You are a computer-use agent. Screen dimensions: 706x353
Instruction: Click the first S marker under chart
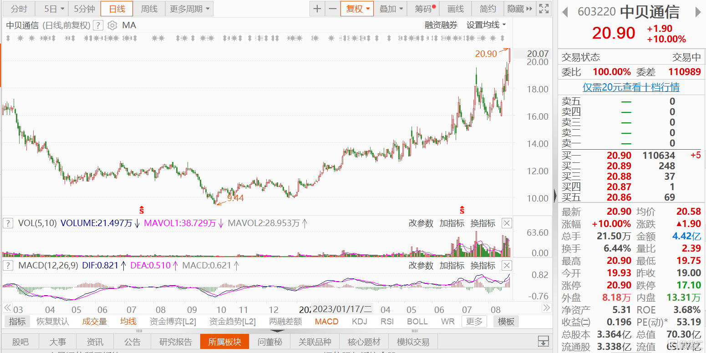click(142, 210)
